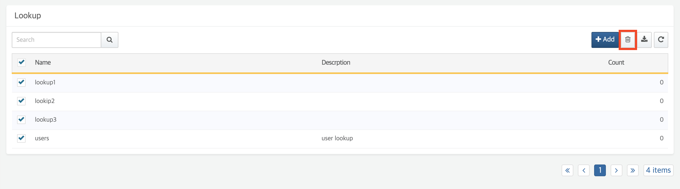The width and height of the screenshot is (680, 189).
Task: Jump to the last page
Action: click(x=633, y=170)
